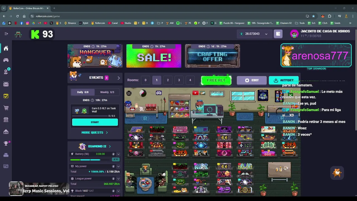Screen dimensions: 357x201
Task: Open the Chrome extensions puzzle icon
Action: (x=329, y=16)
